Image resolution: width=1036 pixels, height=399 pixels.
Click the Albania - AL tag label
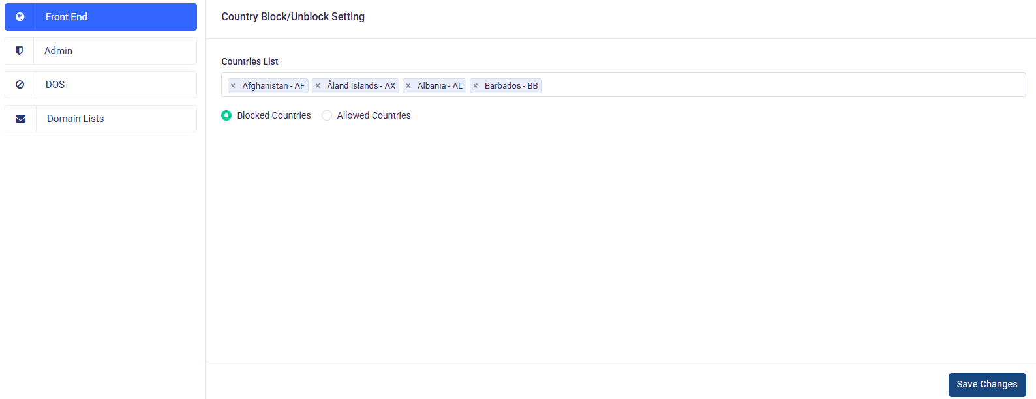coord(440,86)
